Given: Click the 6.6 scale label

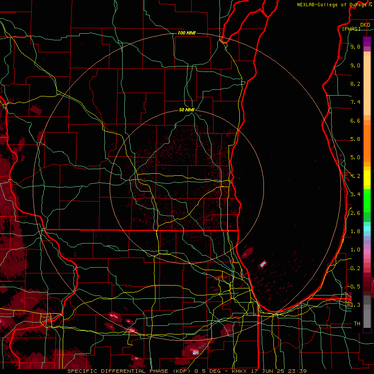Looking at the screenshot, I should [355, 121].
